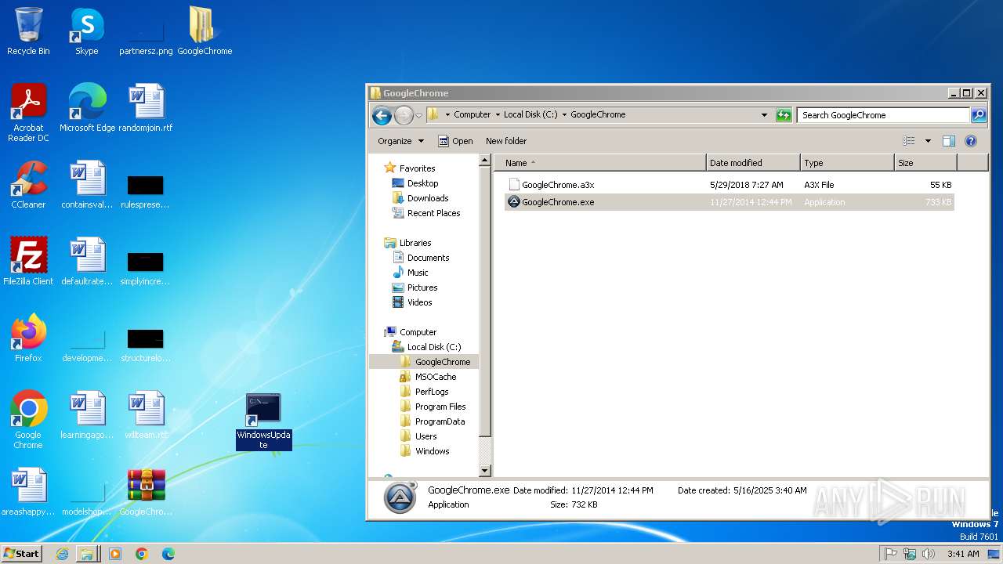
Task: Sort files by Date modified column
Action: (x=753, y=163)
